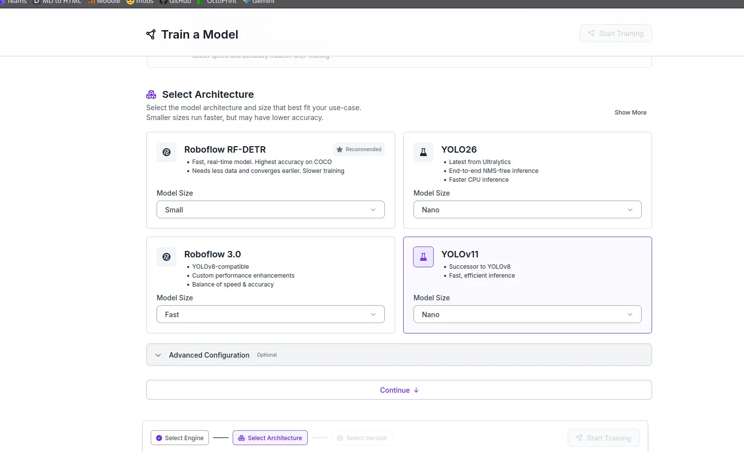Click the YOLO26 flask icon
This screenshot has height=452, width=744.
click(x=423, y=152)
